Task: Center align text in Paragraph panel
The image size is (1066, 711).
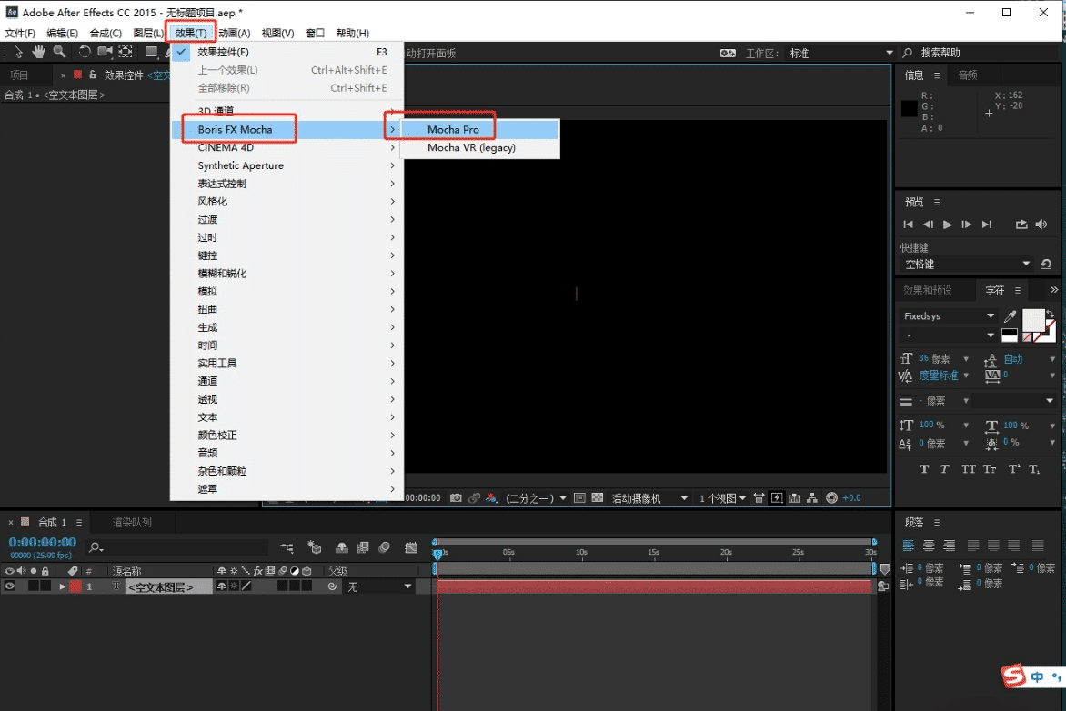Action: pyautogui.click(x=929, y=546)
